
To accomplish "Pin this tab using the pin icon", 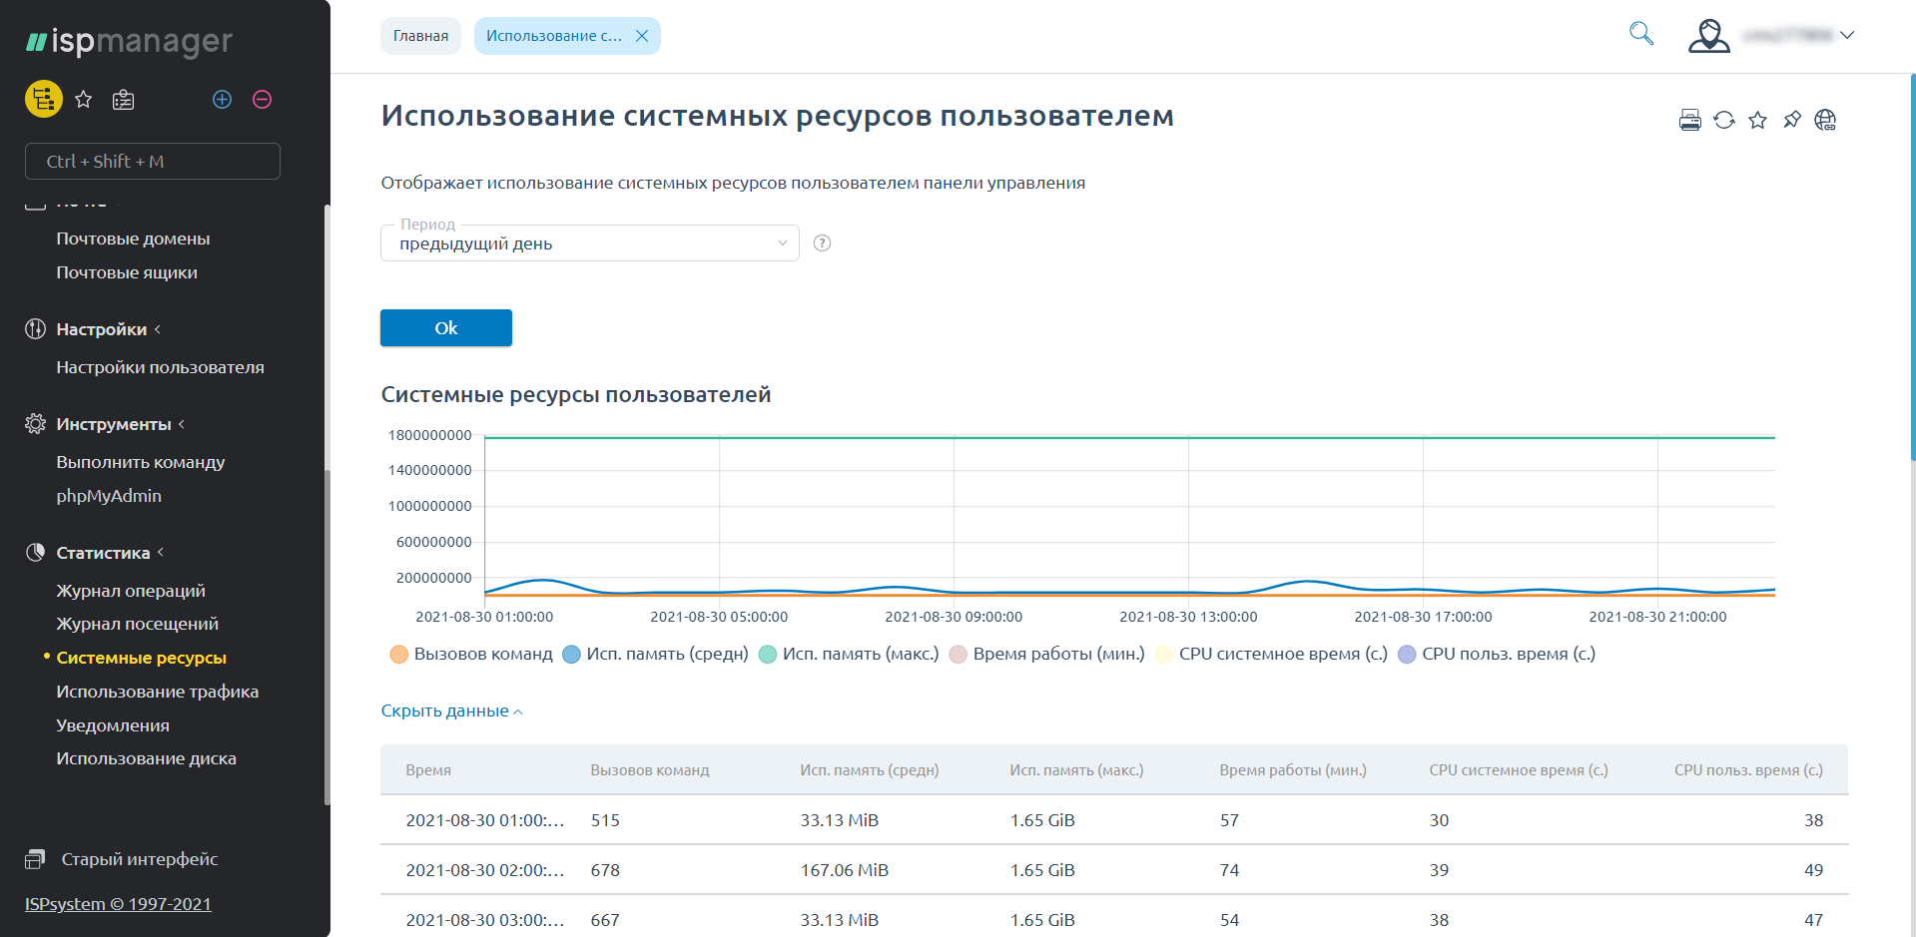I will click(x=1791, y=121).
